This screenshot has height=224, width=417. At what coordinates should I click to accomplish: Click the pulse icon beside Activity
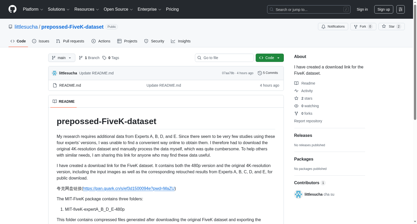(296, 91)
